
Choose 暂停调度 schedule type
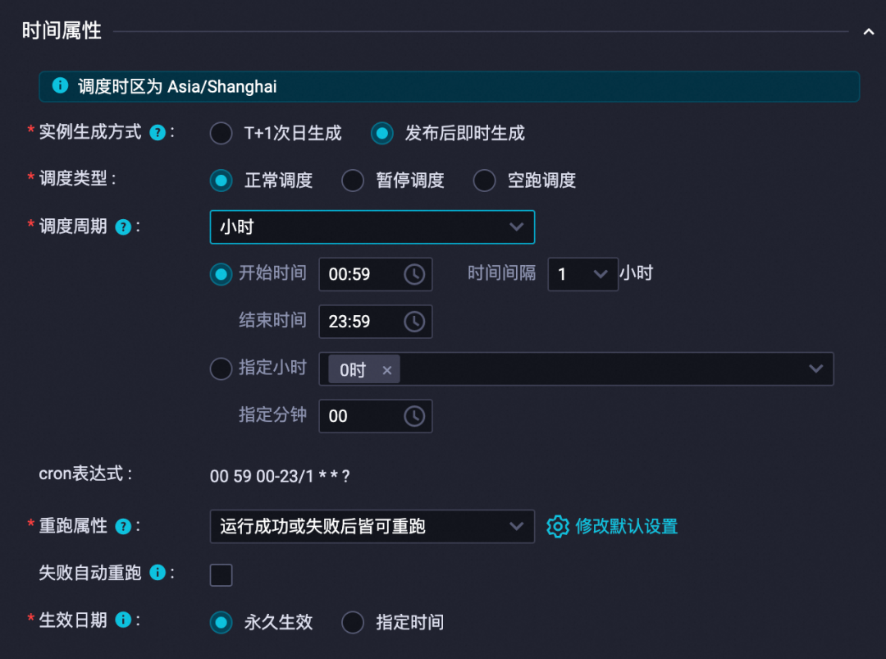[353, 181]
